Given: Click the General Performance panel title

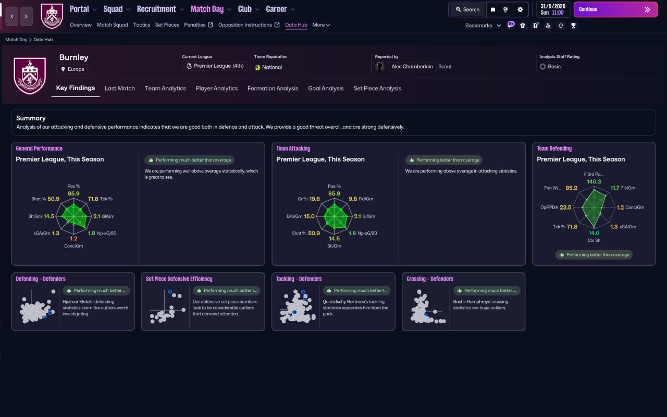Looking at the screenshot, I should (x=39, y=149).
